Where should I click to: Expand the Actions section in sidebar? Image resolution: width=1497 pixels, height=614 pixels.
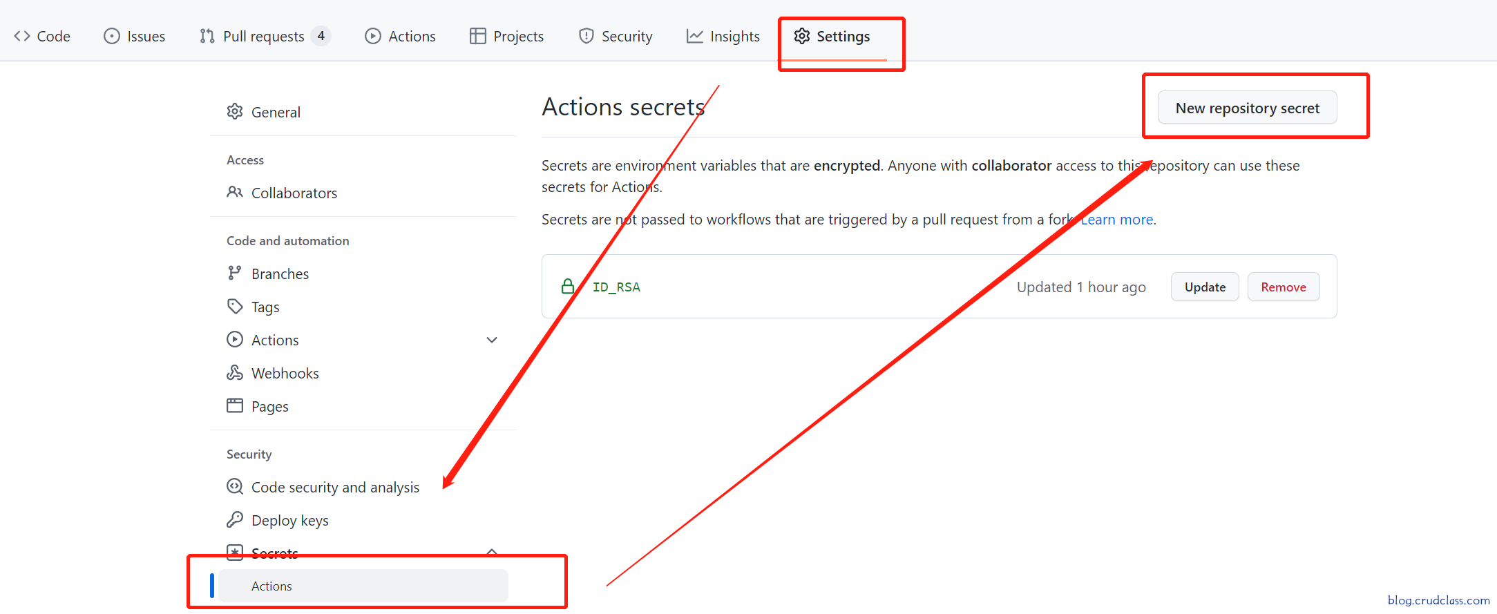click(492, 340)
